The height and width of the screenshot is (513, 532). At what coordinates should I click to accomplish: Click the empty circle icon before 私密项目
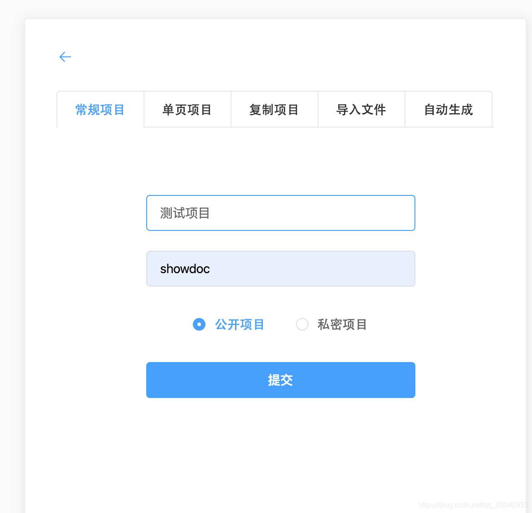(302, 324)
